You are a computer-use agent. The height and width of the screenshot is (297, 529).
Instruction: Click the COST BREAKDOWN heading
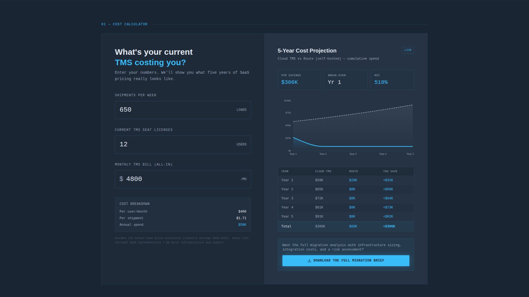point(134,204)
